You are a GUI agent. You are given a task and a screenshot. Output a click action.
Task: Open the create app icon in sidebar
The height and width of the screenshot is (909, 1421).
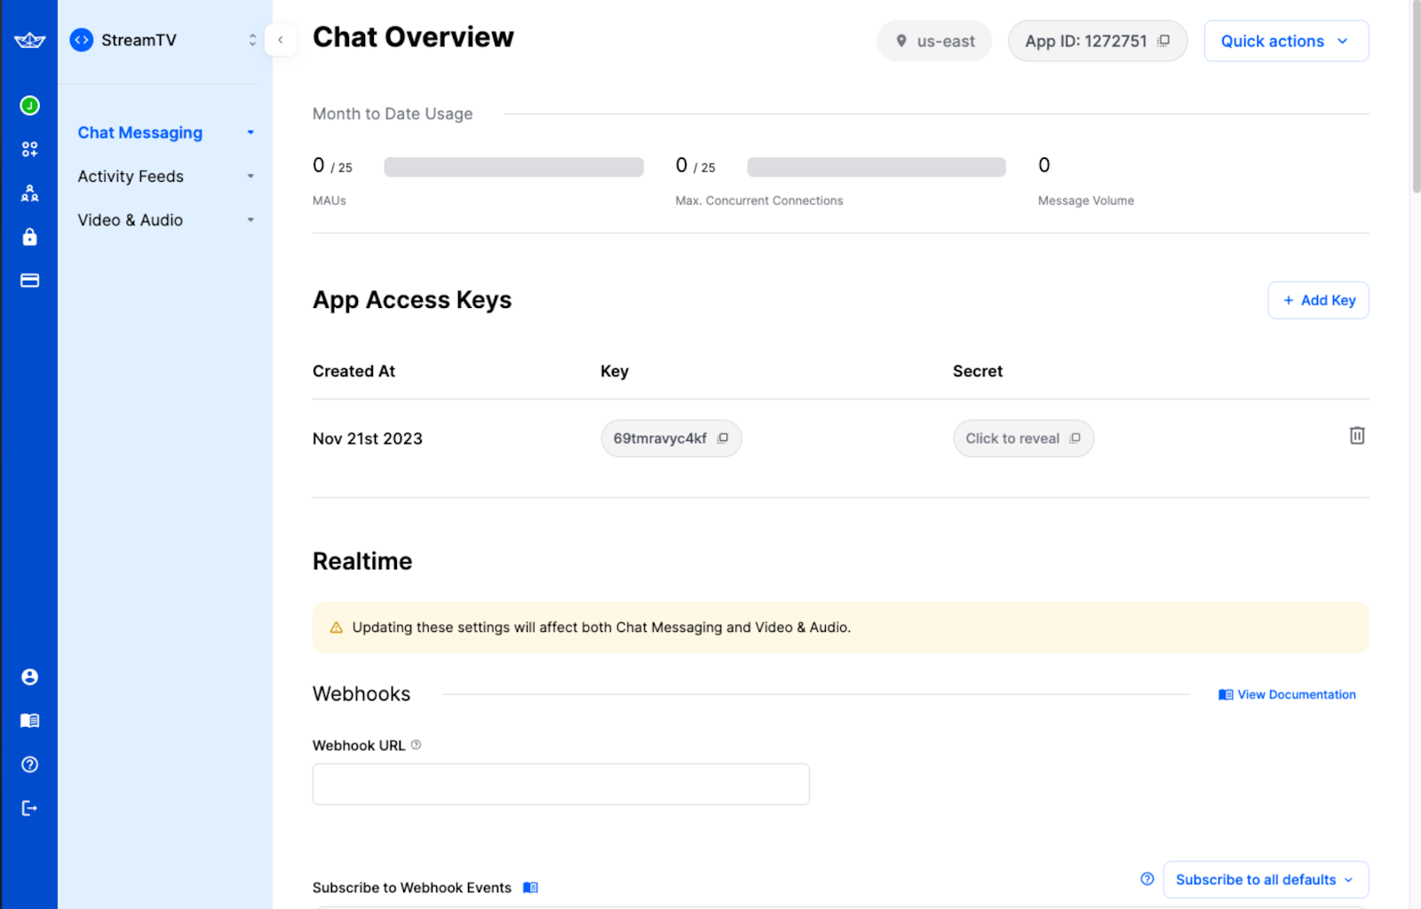click(x=29, y=148)
